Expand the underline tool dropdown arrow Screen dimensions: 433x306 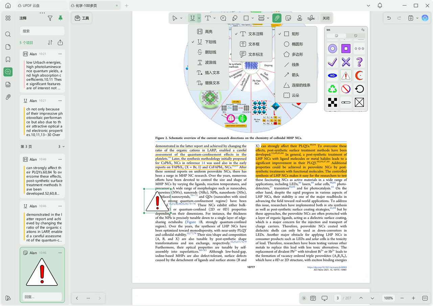[199, 18]
